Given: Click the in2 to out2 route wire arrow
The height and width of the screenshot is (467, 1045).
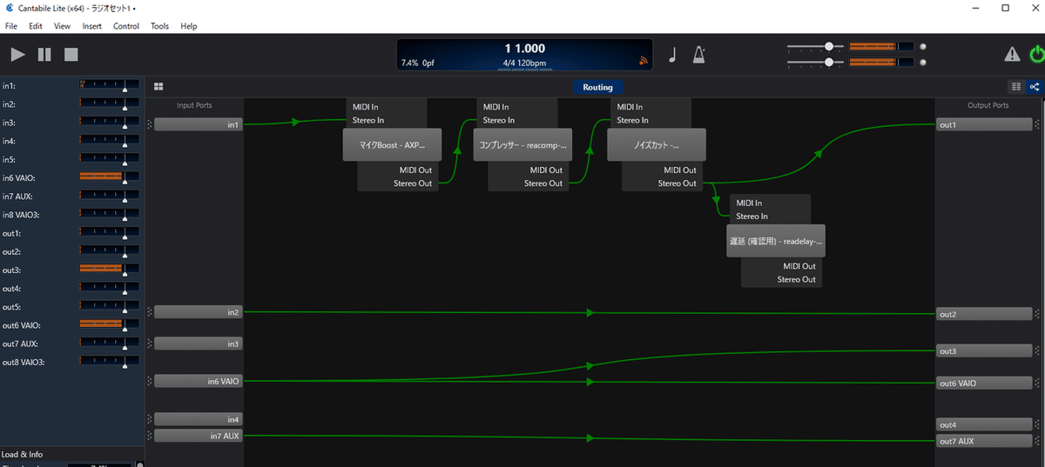Looking at the screenshot, I should click(x=590, y=312).
